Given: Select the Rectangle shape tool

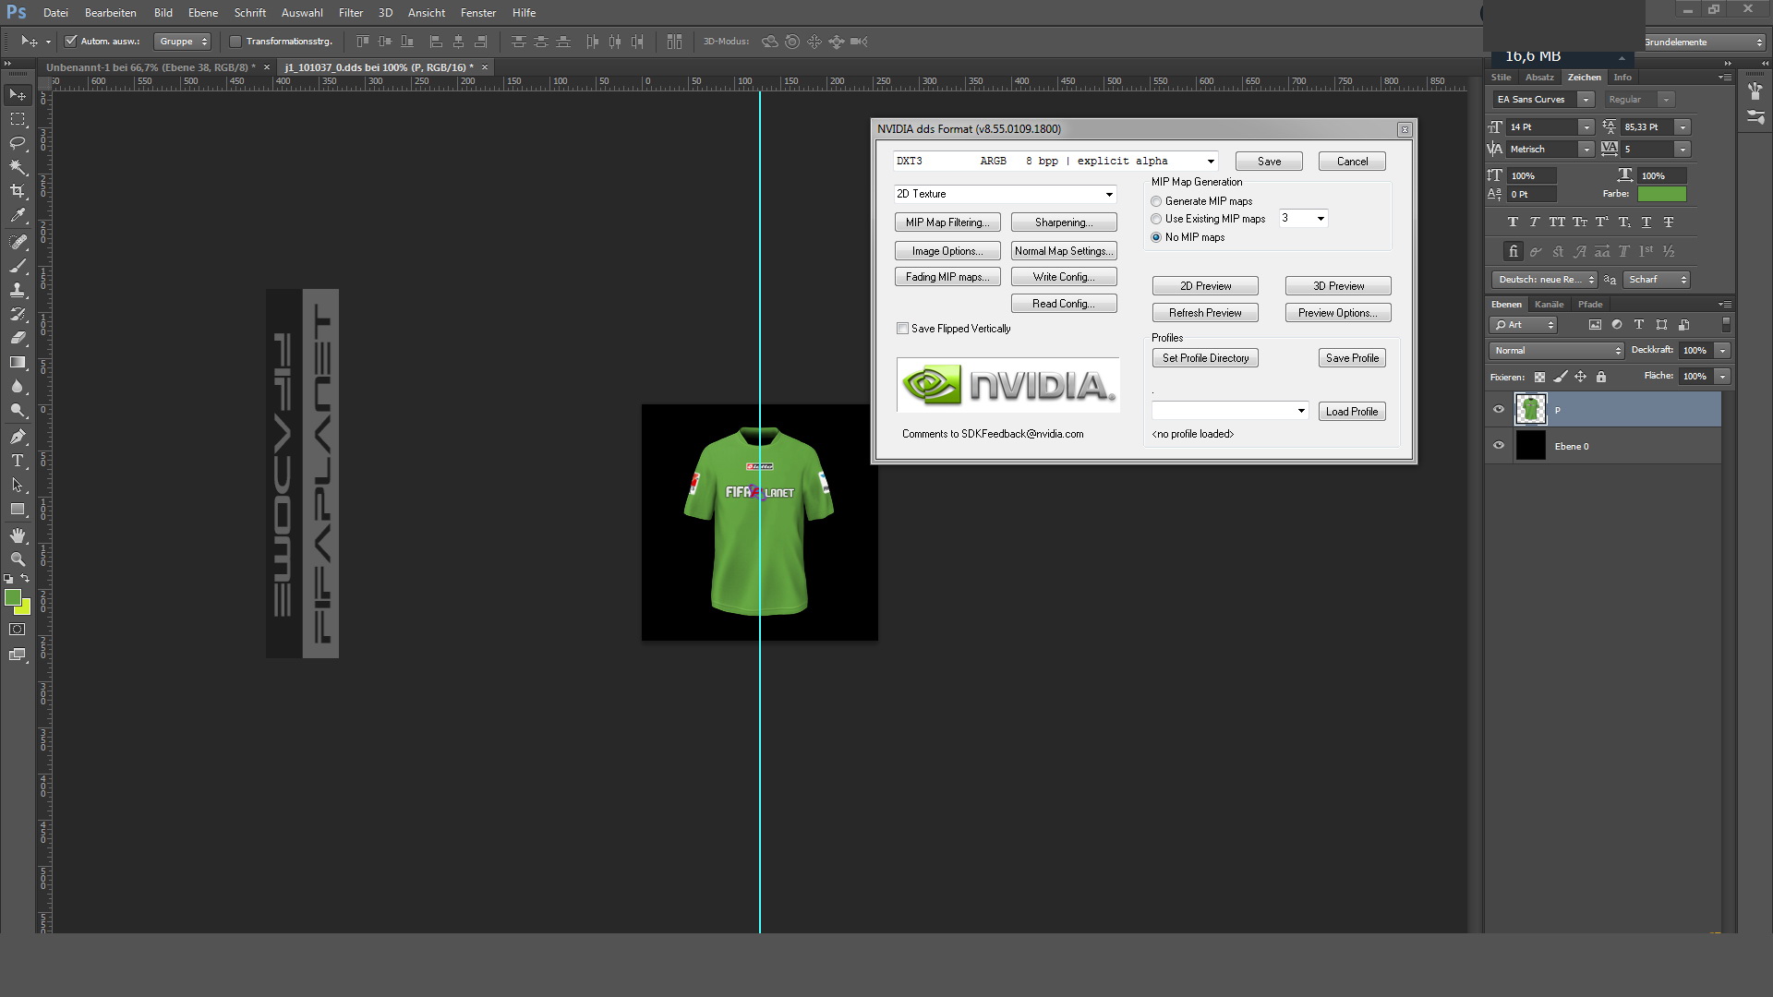Looking at the screenshot, I should (x=18, y=510).
